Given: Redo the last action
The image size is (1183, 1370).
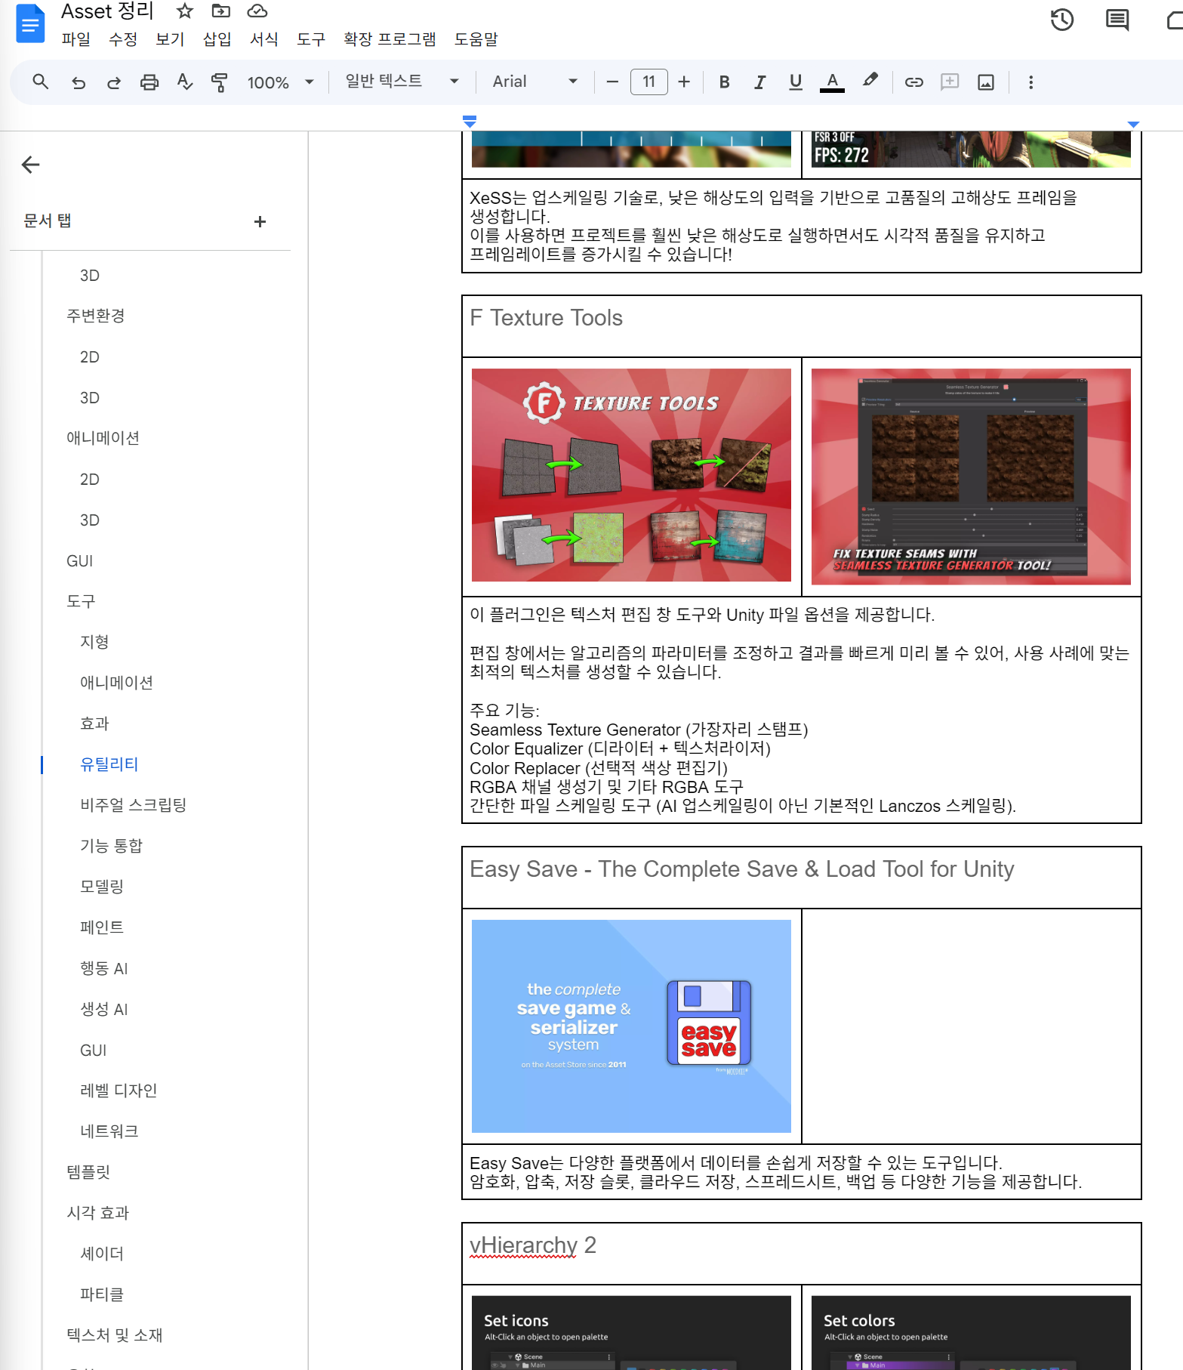Looking at the screenshot, I should [x=114, y=82].
